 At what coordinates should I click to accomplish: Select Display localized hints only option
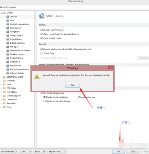coord(44,101)
